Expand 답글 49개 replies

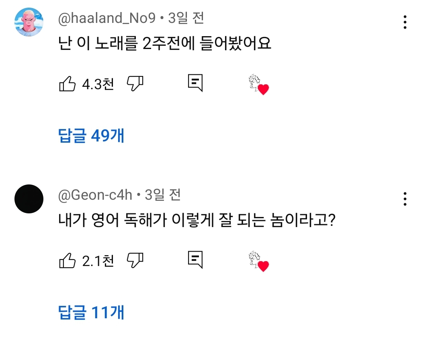click(x=91, y=136)
